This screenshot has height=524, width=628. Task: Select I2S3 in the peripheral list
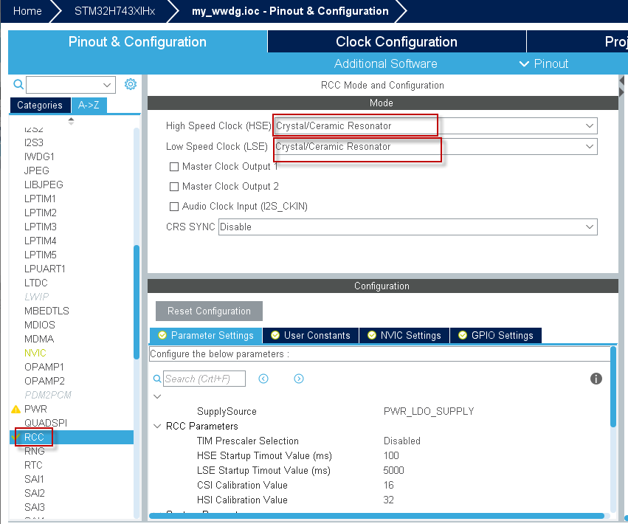34,142
